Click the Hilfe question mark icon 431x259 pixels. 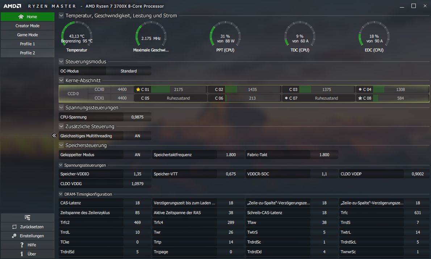pyautogui.click(x=22, y=245)
